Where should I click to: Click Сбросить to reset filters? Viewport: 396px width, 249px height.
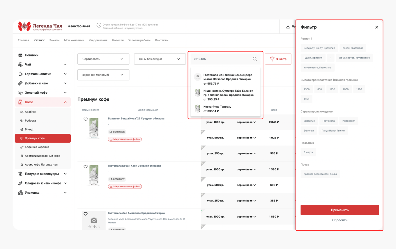click(x=340, y=220)
